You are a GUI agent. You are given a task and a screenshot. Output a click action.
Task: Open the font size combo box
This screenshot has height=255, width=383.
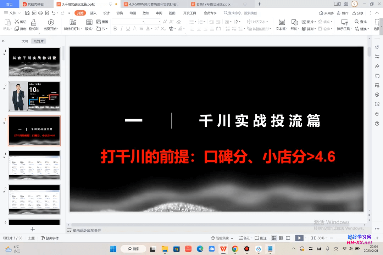(153, 22)
